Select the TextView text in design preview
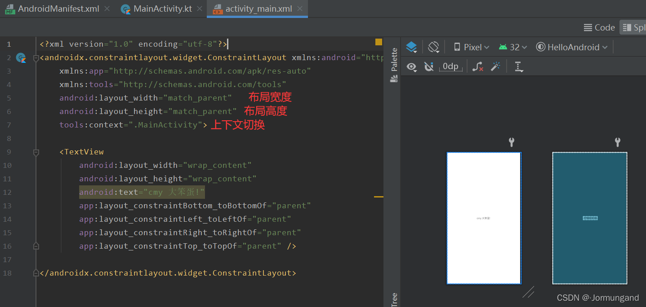This screenshot has width=646, height=307. pyautogui.click(x=483, y=218)
